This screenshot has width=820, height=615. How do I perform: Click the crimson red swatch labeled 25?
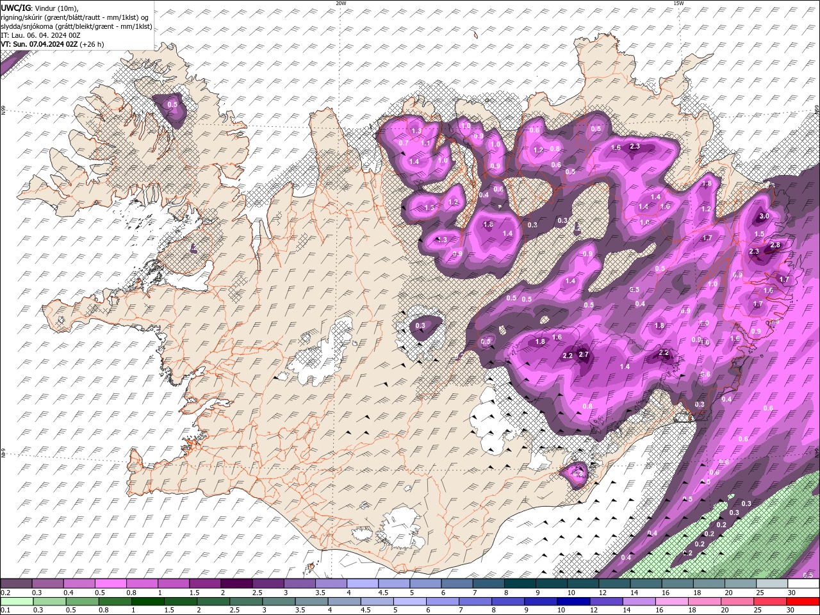(x=769, y=601)
